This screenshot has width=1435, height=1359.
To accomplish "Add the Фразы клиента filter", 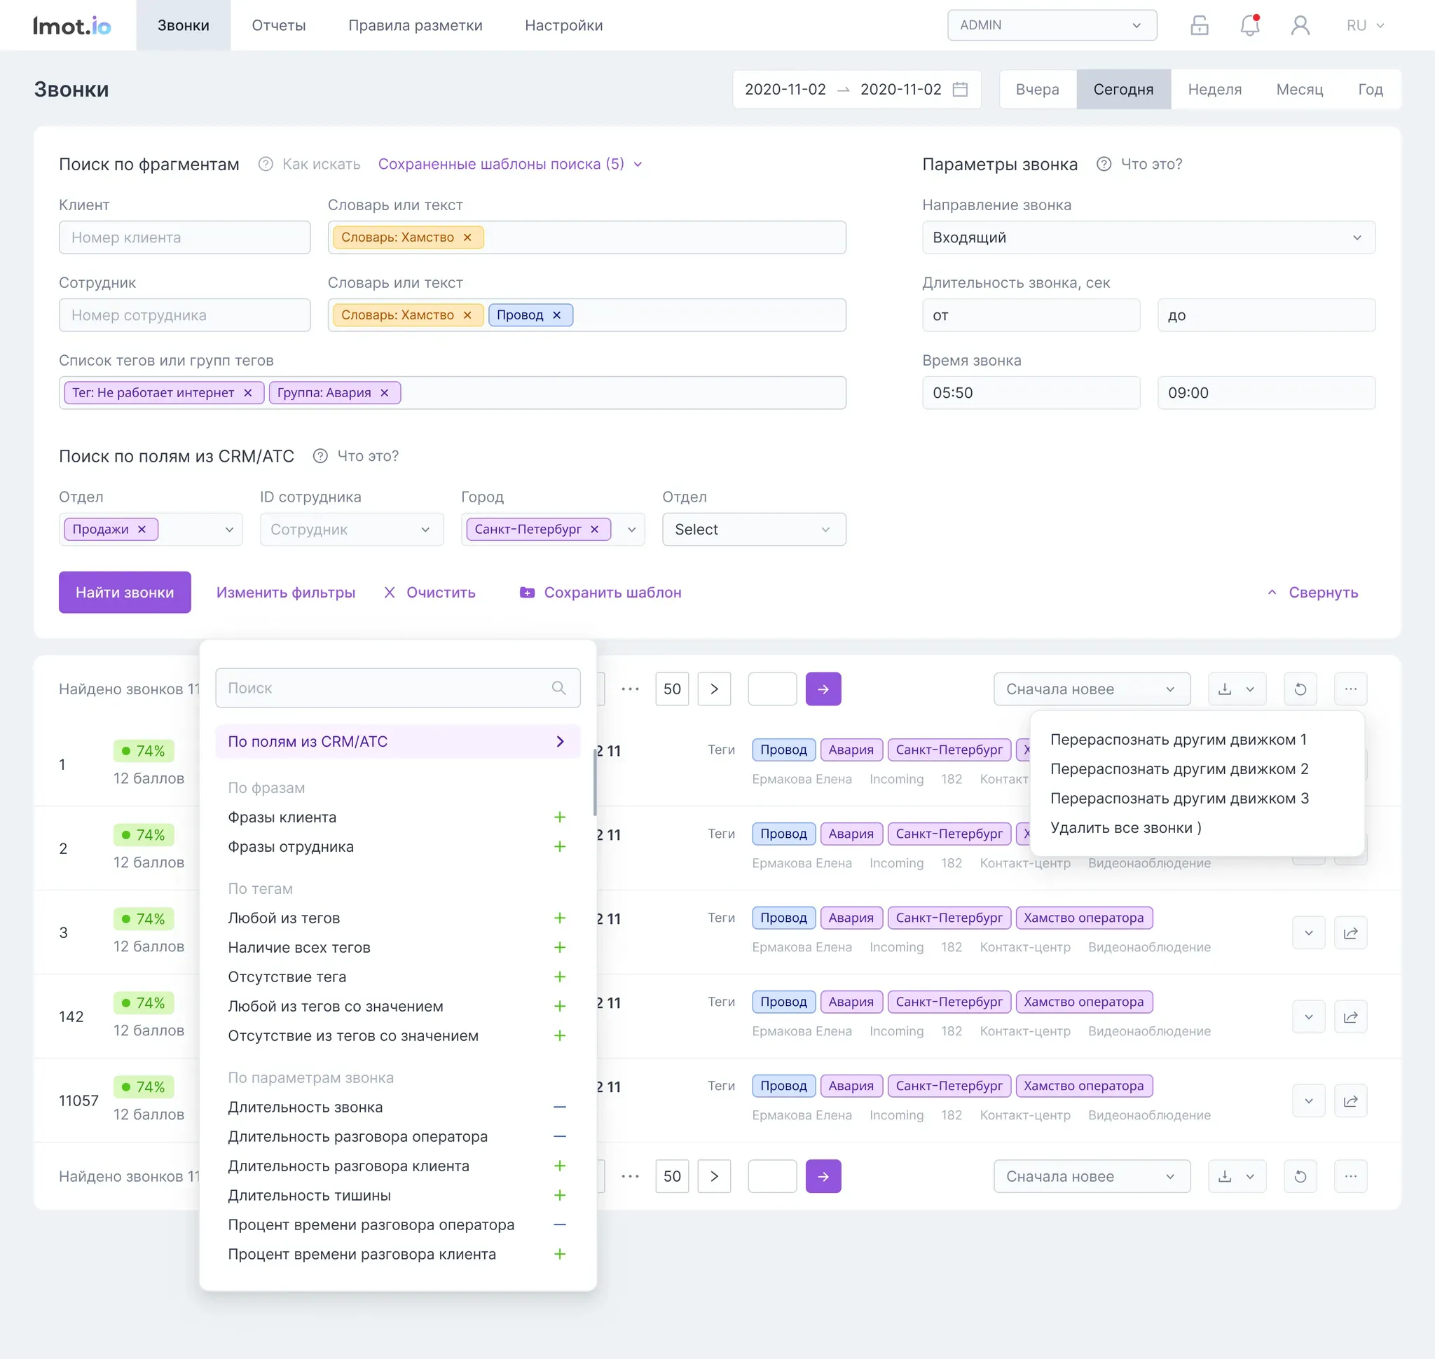I will point(560,817).
